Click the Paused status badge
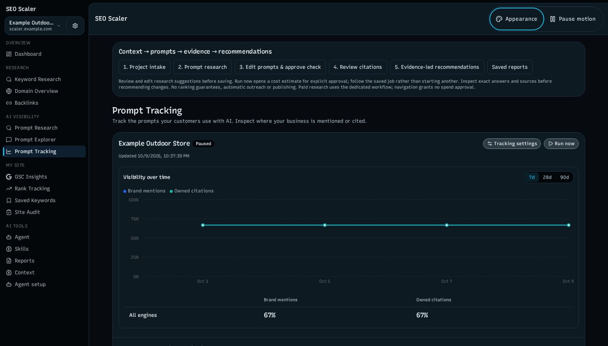Viewport: 608px width, 346px height. click(x=204, y=144)
